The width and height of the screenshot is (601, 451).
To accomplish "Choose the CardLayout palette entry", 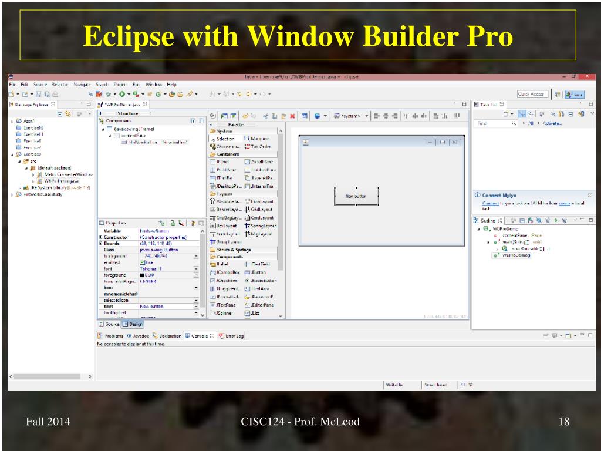I will (x=259, y=218).
